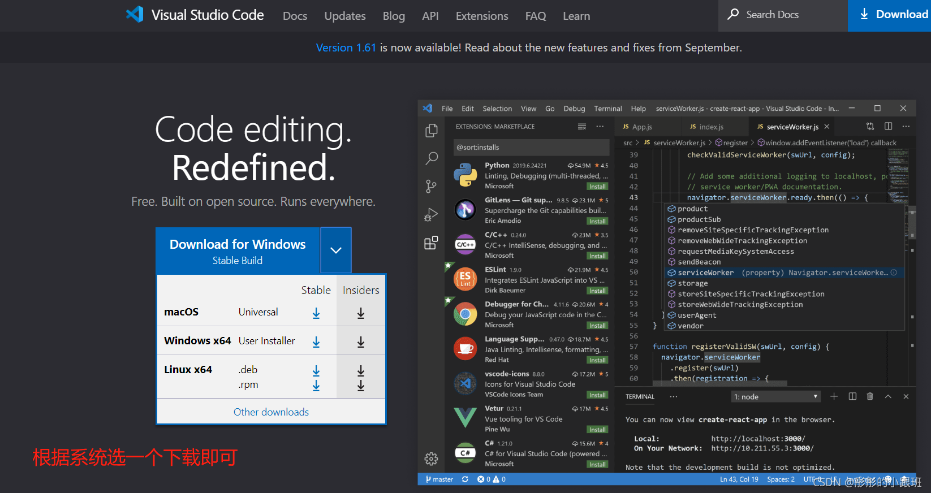Click the open changes compare icon
This screenshot has height=493, width=931.
pyautogui.click(x=870, y=126)
